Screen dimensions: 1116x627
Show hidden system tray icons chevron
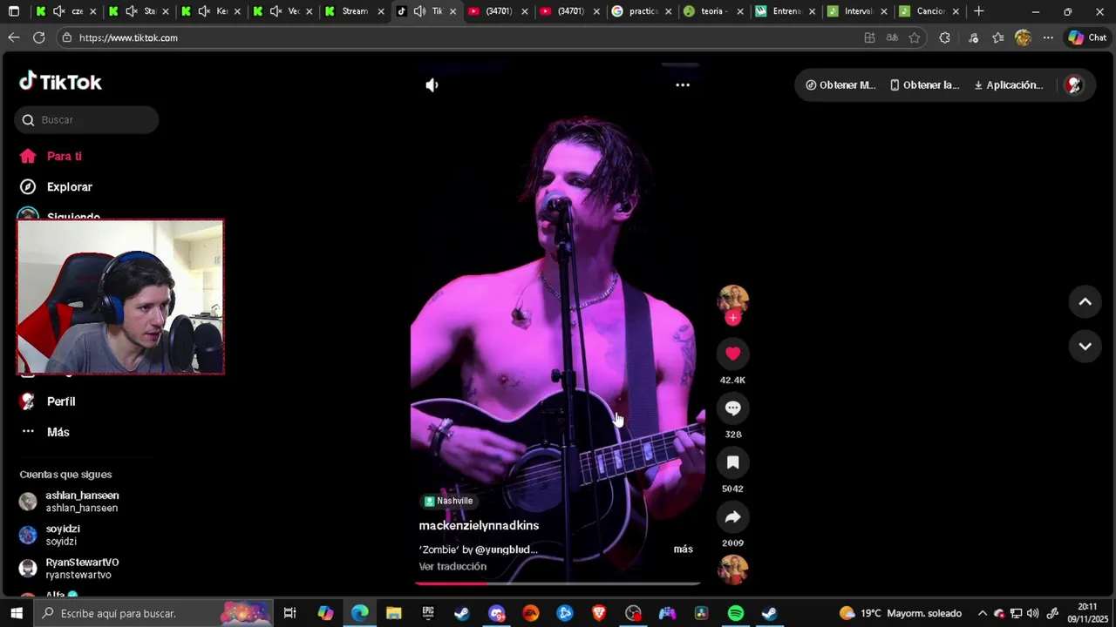983,613
